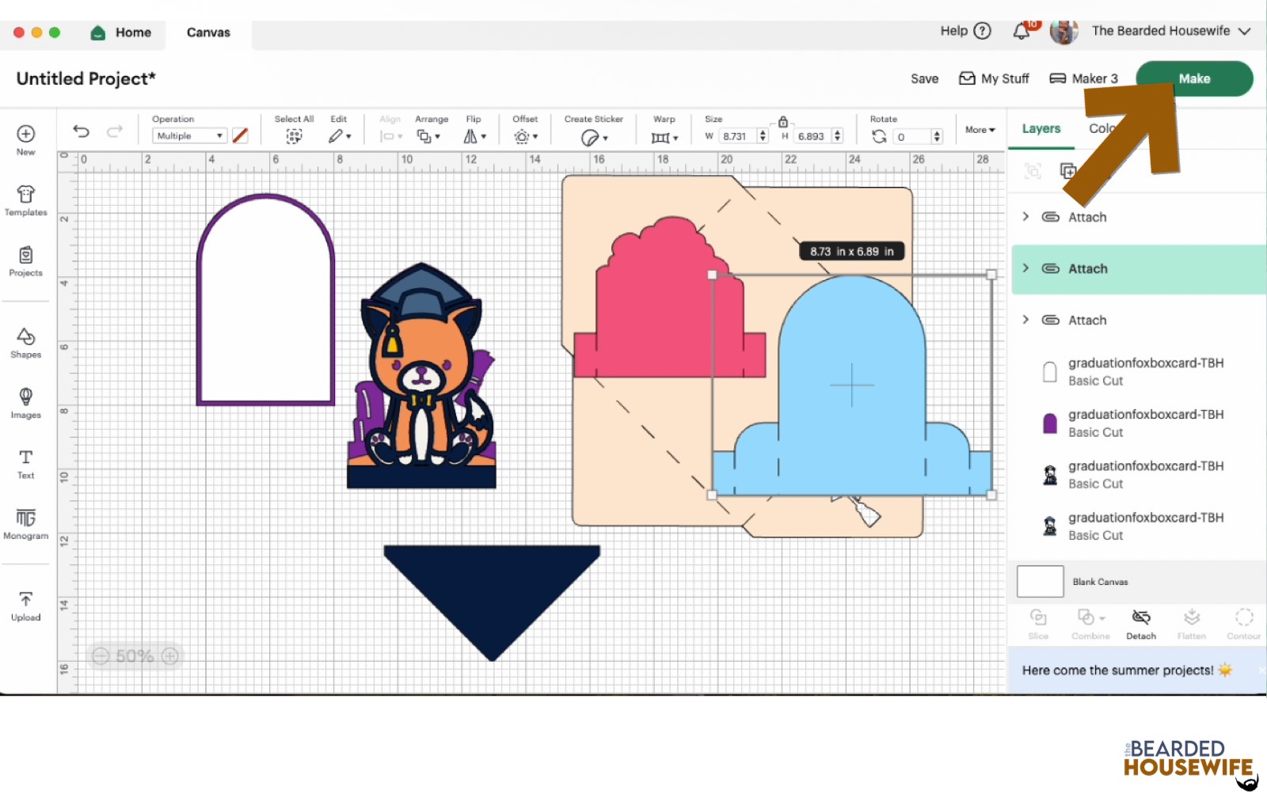Viewport: 1267px width, 805px height.
Task: Open the Monogram tool
Action: (x=25, y=524)
